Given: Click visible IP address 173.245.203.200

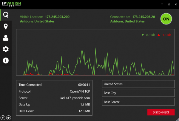Looking at the screenshot, I should coord(57,17).
